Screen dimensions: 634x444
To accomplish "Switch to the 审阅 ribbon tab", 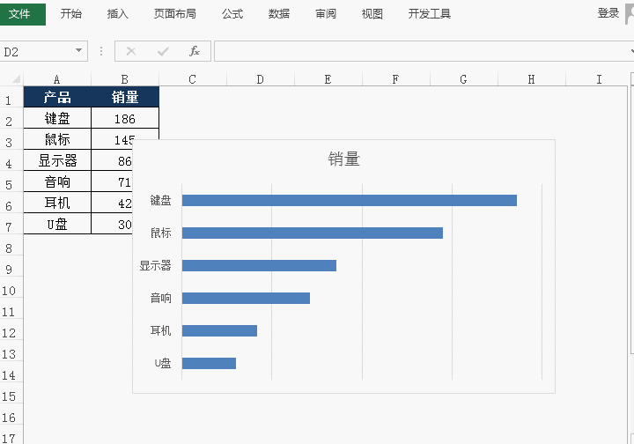I will point(326,14).
